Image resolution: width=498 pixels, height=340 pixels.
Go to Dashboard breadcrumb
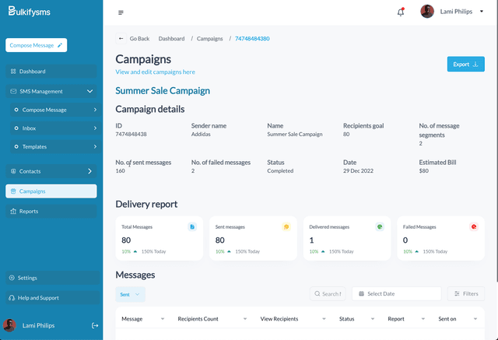(x=171, y=39)
